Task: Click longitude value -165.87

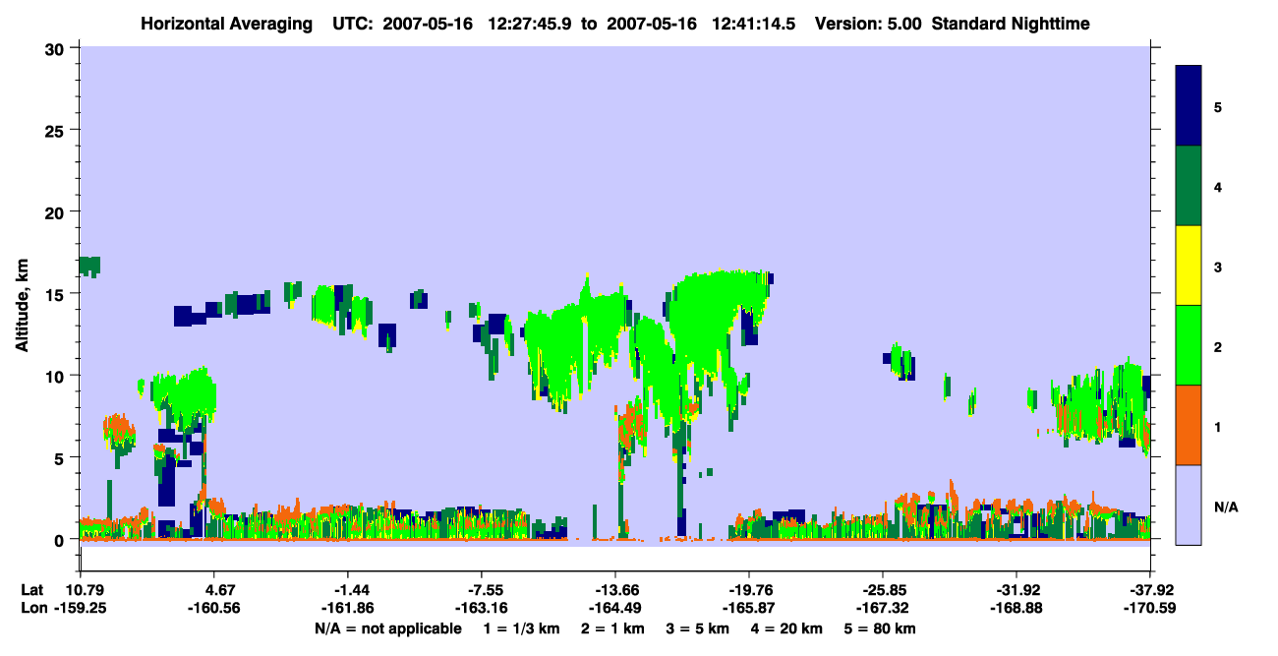Action: pos(749,608)
